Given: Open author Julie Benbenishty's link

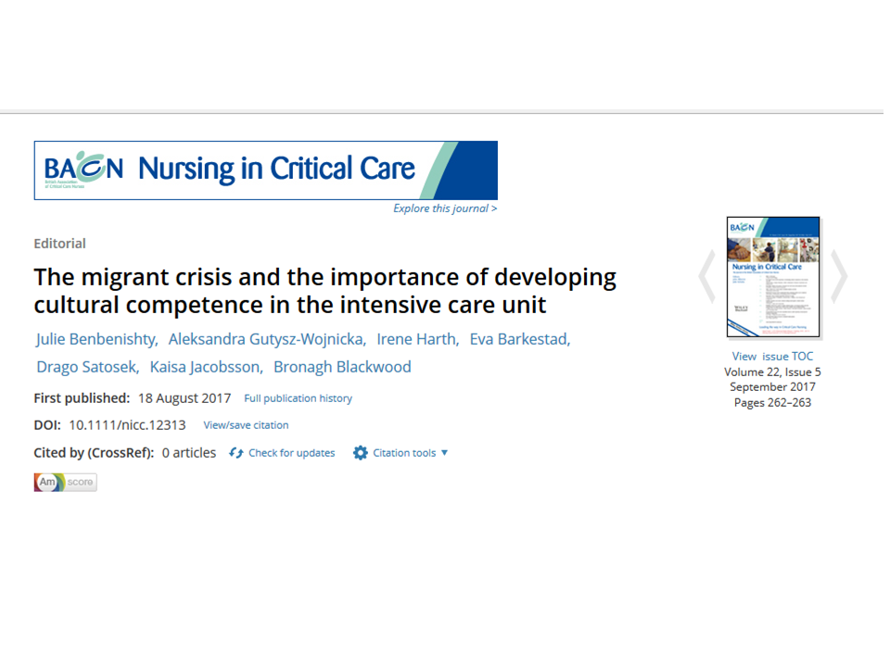Looking at the screenshot, I should [96, 339].
